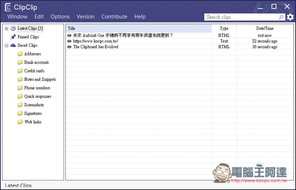The image size is (296, 190).
Task: Select The Clipboard has Evolved clip title
Action: click(96, 47)
